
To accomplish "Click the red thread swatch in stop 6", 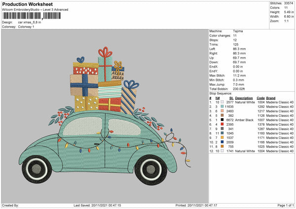I will point(223,124).
